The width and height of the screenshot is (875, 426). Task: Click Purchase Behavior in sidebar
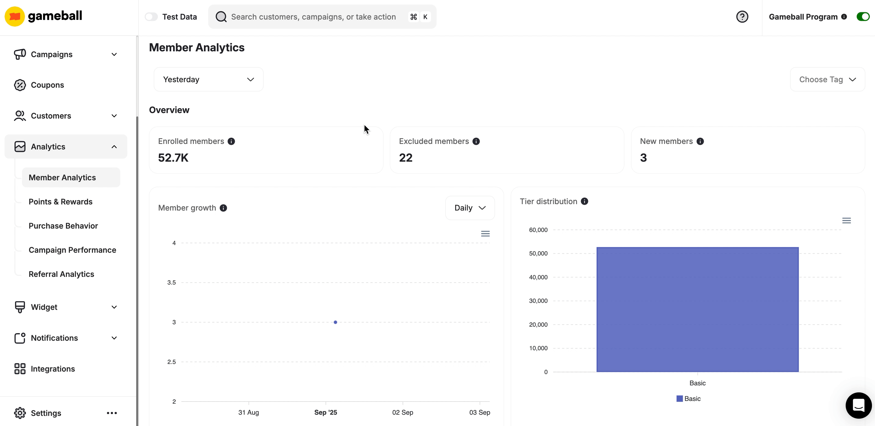63,226
